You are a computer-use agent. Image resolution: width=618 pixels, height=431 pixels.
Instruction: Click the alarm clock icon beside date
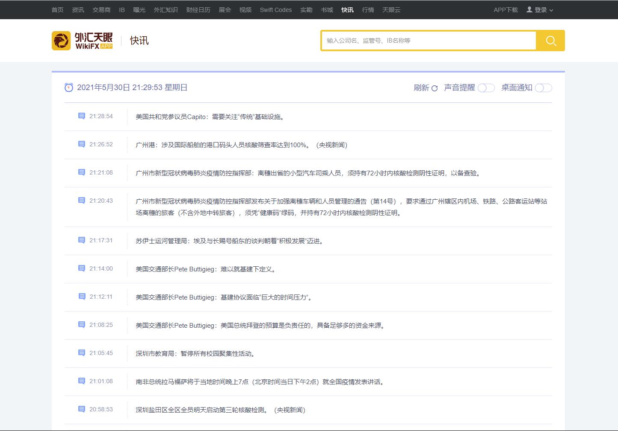click(x=69, y=87)
